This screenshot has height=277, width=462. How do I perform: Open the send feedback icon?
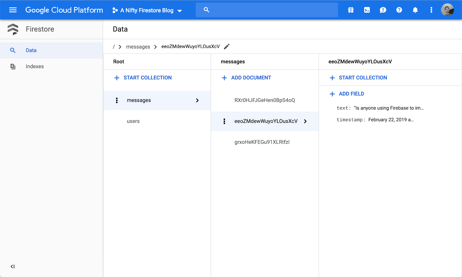383,10
